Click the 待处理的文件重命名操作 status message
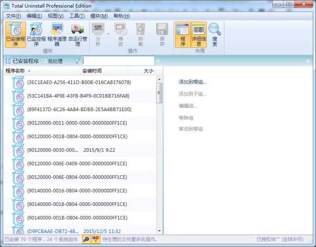Screen dimensions: 316x247 point(130,239)
